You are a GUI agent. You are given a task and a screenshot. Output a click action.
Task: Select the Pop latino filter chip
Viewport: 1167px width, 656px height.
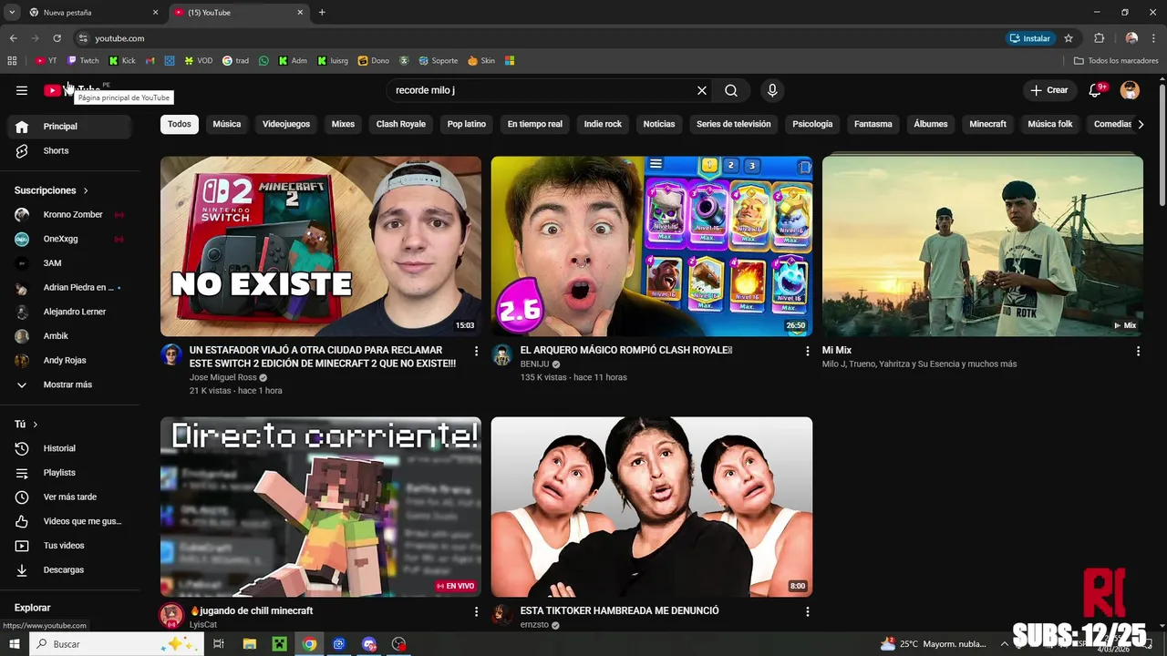pos(467,124)
